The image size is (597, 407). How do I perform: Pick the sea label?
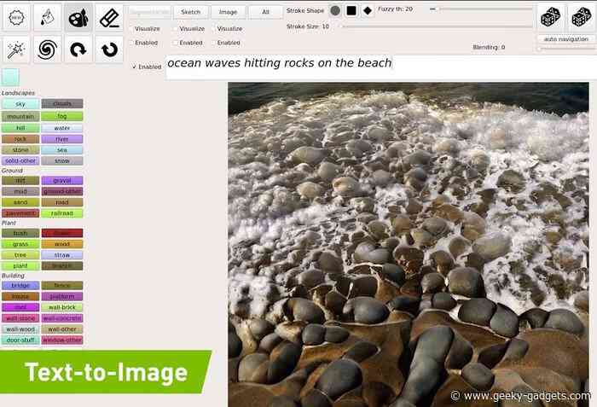pos(62,150)
